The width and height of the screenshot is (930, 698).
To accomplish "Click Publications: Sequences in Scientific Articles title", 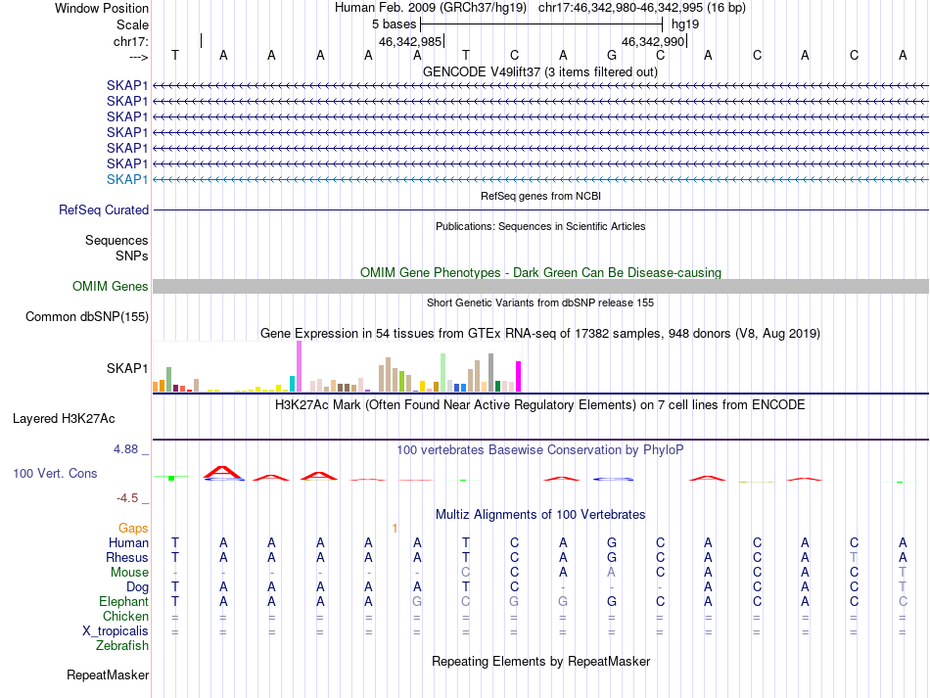I will tap(540, 226).
